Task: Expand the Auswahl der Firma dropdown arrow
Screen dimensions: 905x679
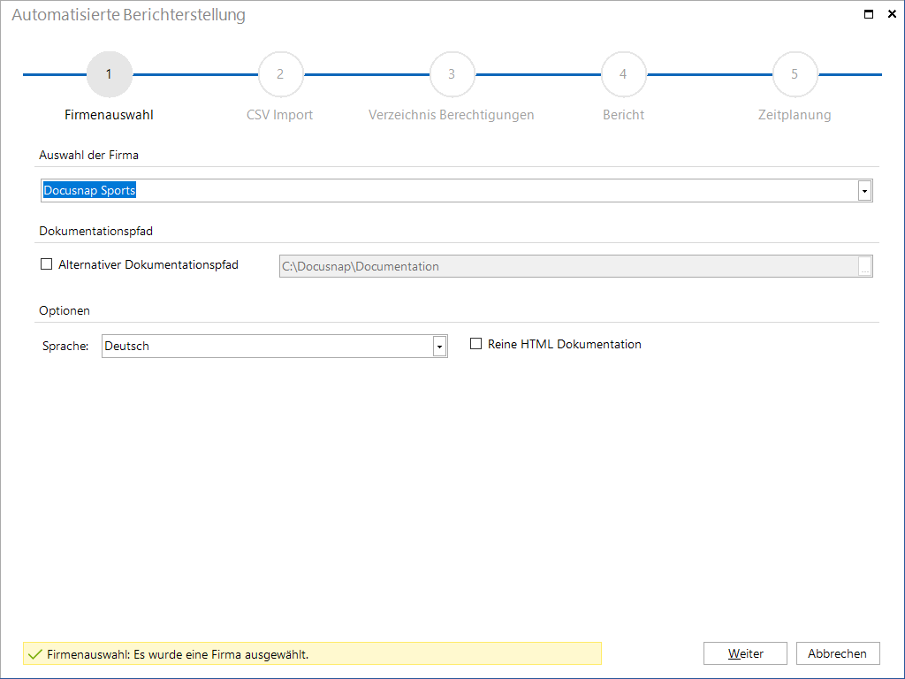Action: tap(864, 191)
